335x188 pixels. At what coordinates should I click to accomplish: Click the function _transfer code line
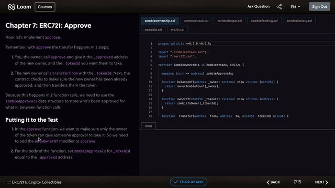[x=225, y=116]
